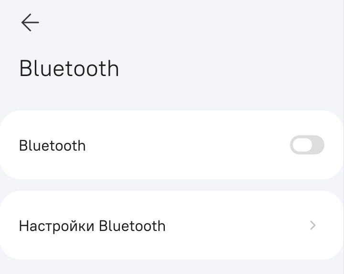Go back using the header arrow

[x=30, y=22]
